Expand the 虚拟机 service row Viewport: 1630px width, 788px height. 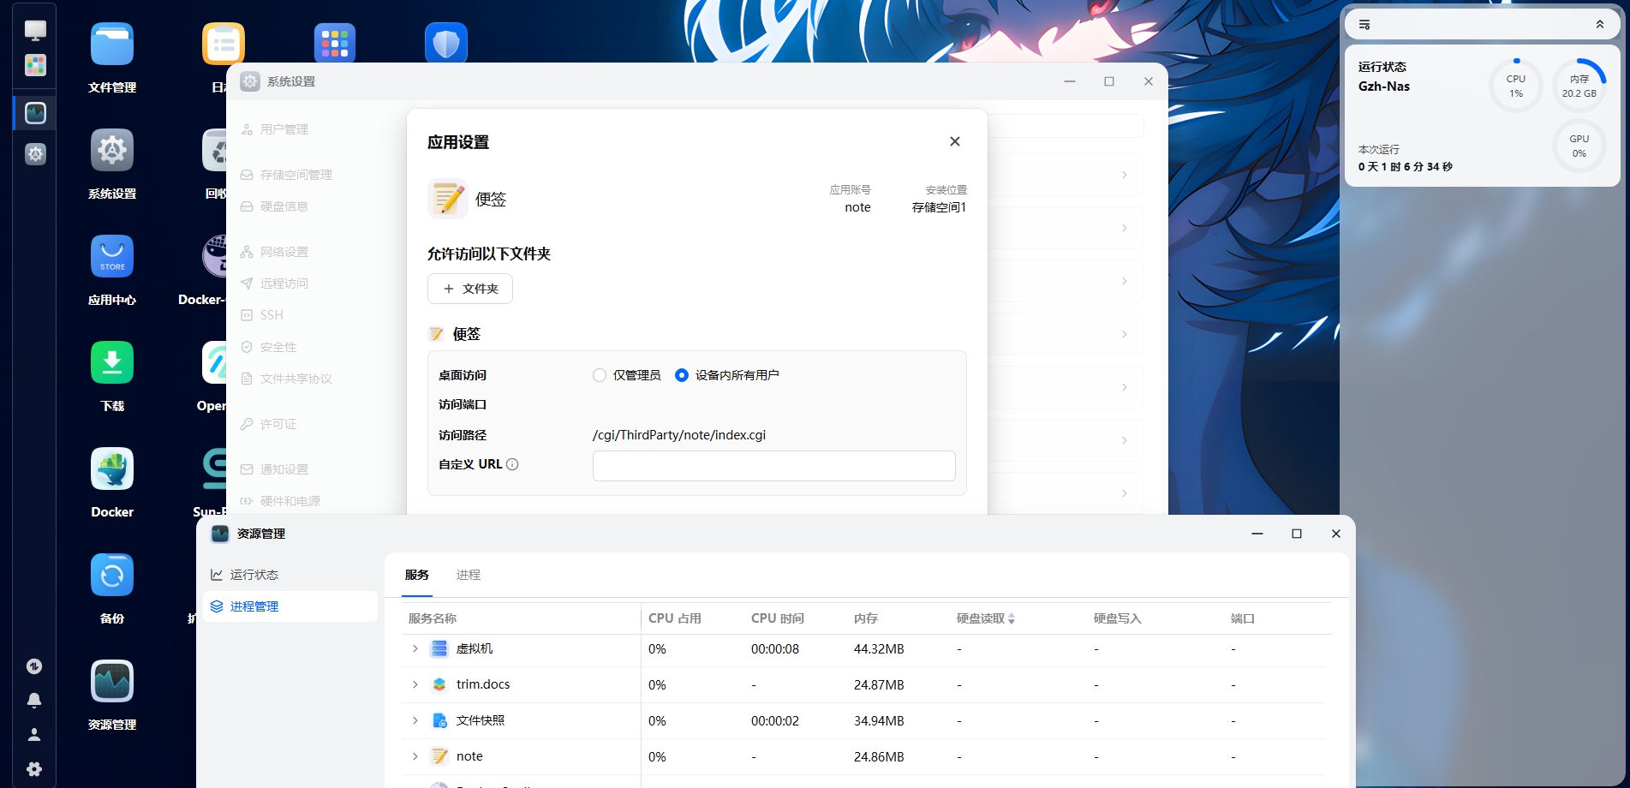[x=415, y=648]
